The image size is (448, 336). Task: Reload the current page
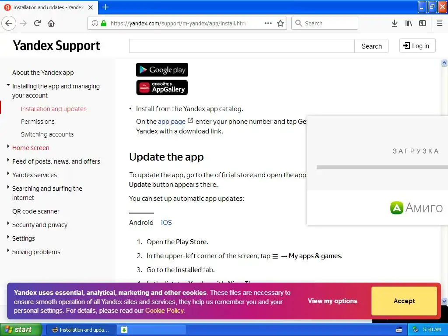37,24
